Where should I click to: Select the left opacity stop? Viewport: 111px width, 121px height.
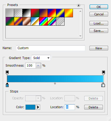pos(7,73)
